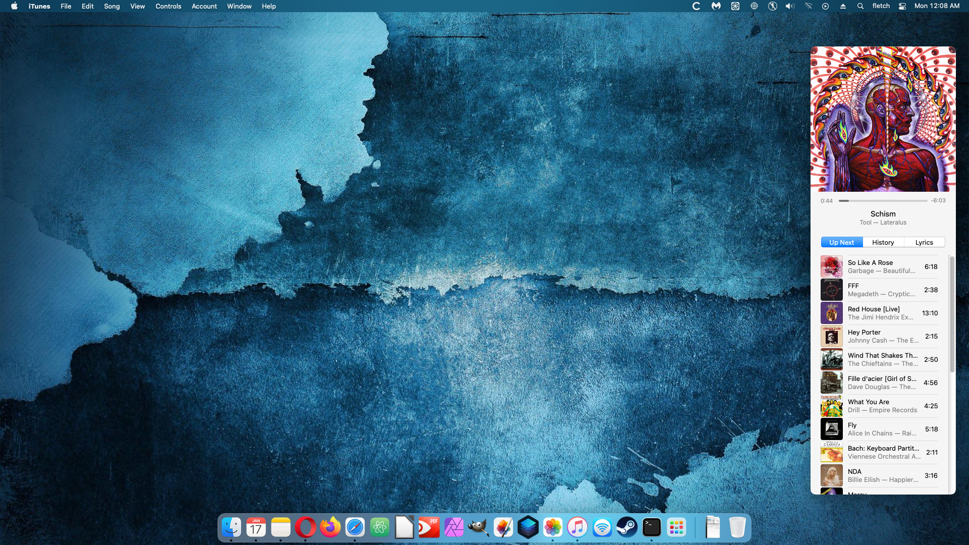Screen dimensions: 969x545
Task: Open the Malwarebytes menu bar icon
Action: [x=716, y=6]
